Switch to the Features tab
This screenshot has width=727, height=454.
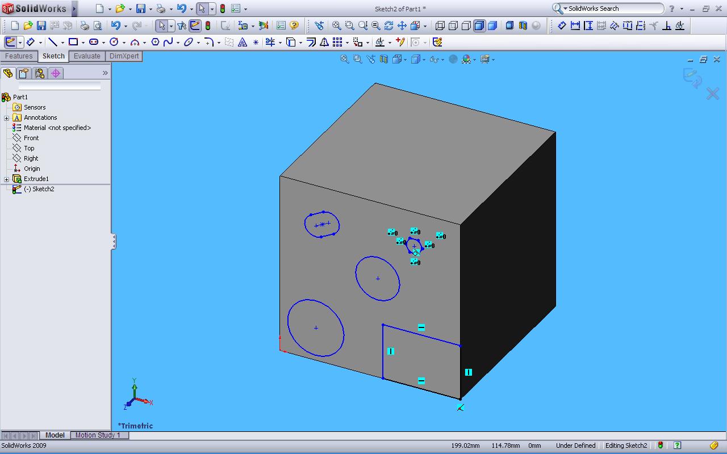point(19,56)
